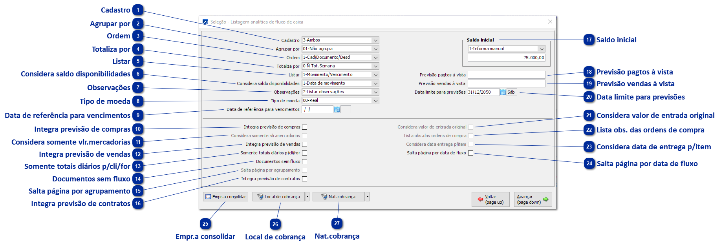The width and height of the screenshot is (721, 248).
Task: Expand the Totaliza por combo box
Action: click(375, 66)
